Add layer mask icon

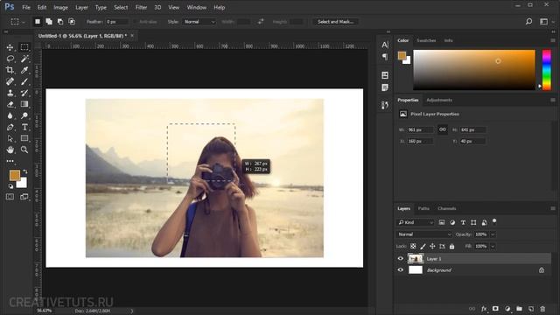coord(495,309)
